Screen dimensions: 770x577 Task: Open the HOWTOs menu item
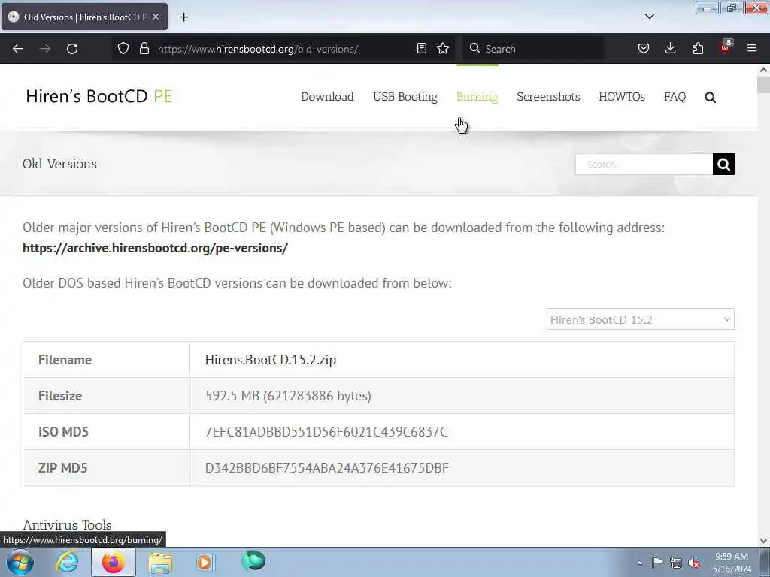[x=622, y=97]
